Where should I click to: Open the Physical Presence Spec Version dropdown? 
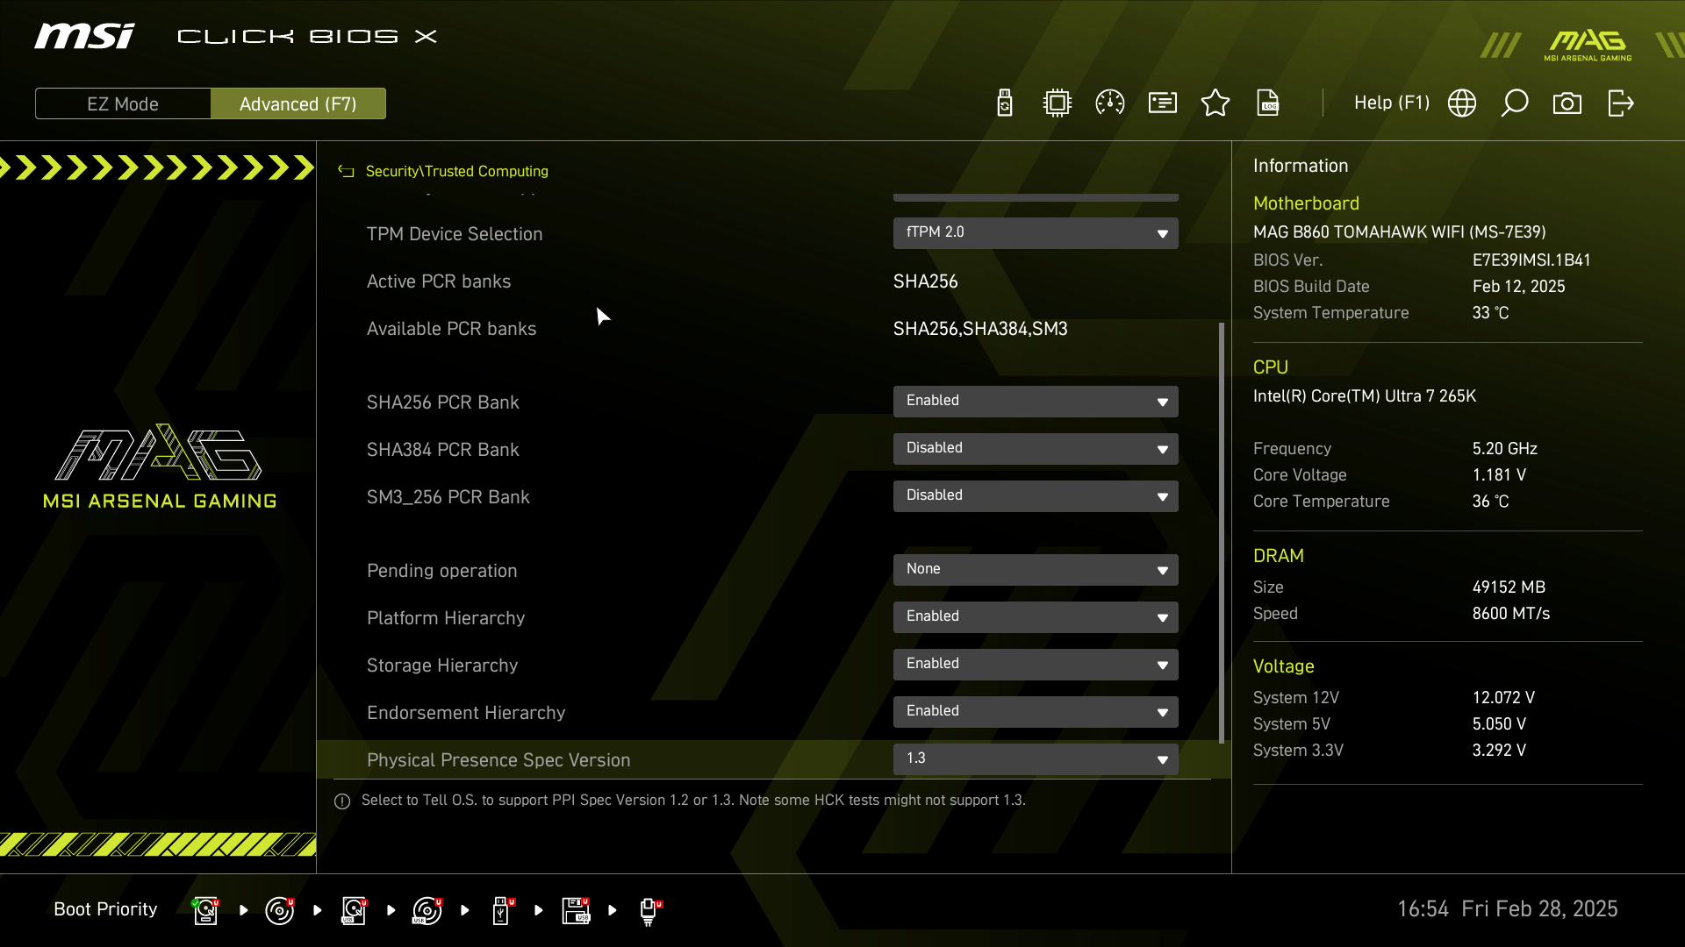point(1036,759)
